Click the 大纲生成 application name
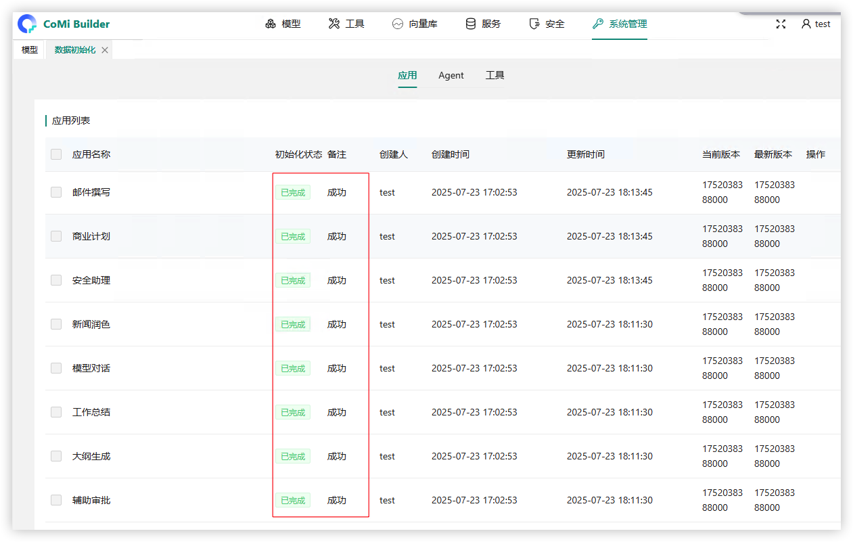Screen dimensions: 853x542 click(91, 456)
